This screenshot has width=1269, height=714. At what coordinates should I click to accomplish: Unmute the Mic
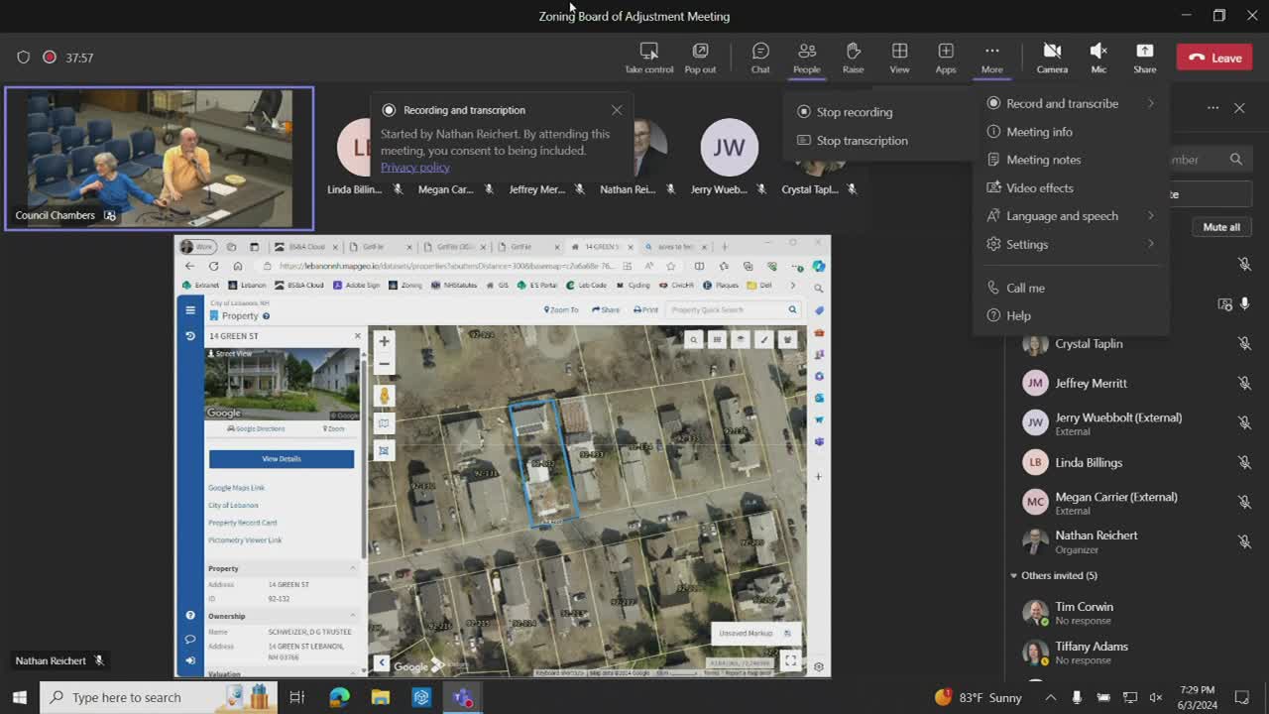click(1098, 57)
